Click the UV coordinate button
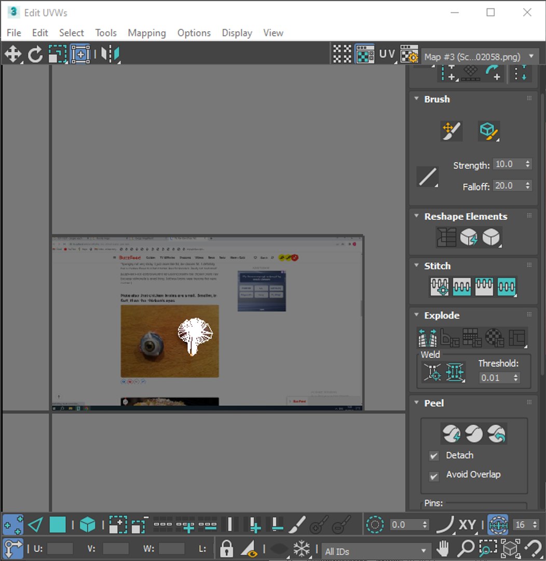Viewport: 546px width, 561px height. [387, 55]
